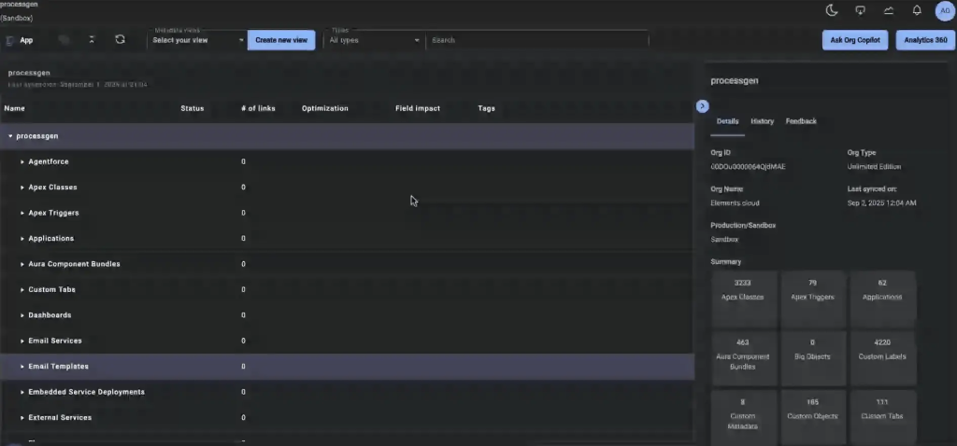The width and height of the screenshot is (957, 446).
Task: Expand Aura Component Bundles node
Action: [x=22, y=264]
